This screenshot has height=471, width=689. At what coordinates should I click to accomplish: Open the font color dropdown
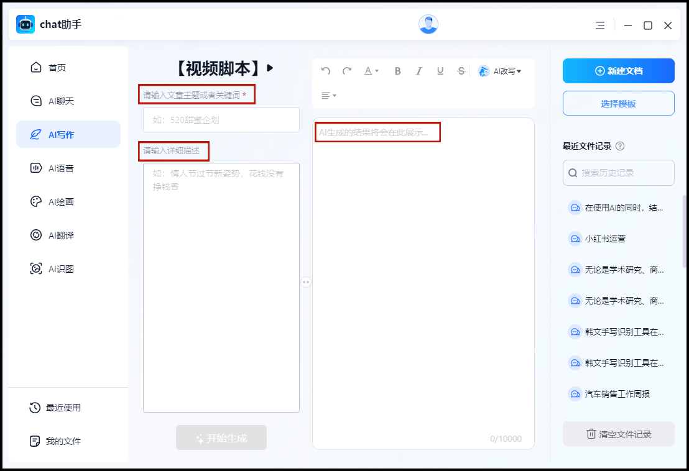click(371, 71)
